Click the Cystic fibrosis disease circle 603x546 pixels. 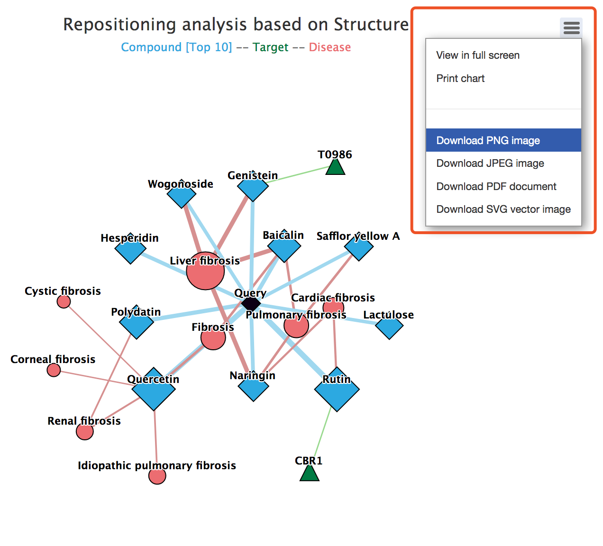(x=64, y=301)
